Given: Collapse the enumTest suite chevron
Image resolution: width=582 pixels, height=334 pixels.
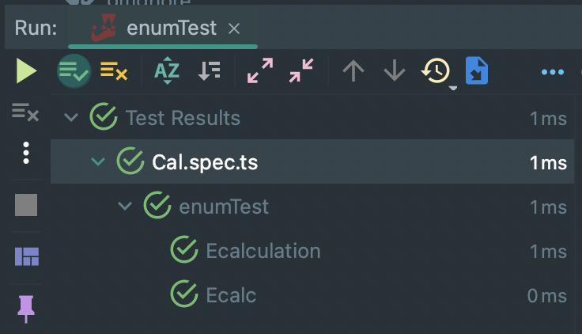Looking at the screenshot, I should coord(124,207).
